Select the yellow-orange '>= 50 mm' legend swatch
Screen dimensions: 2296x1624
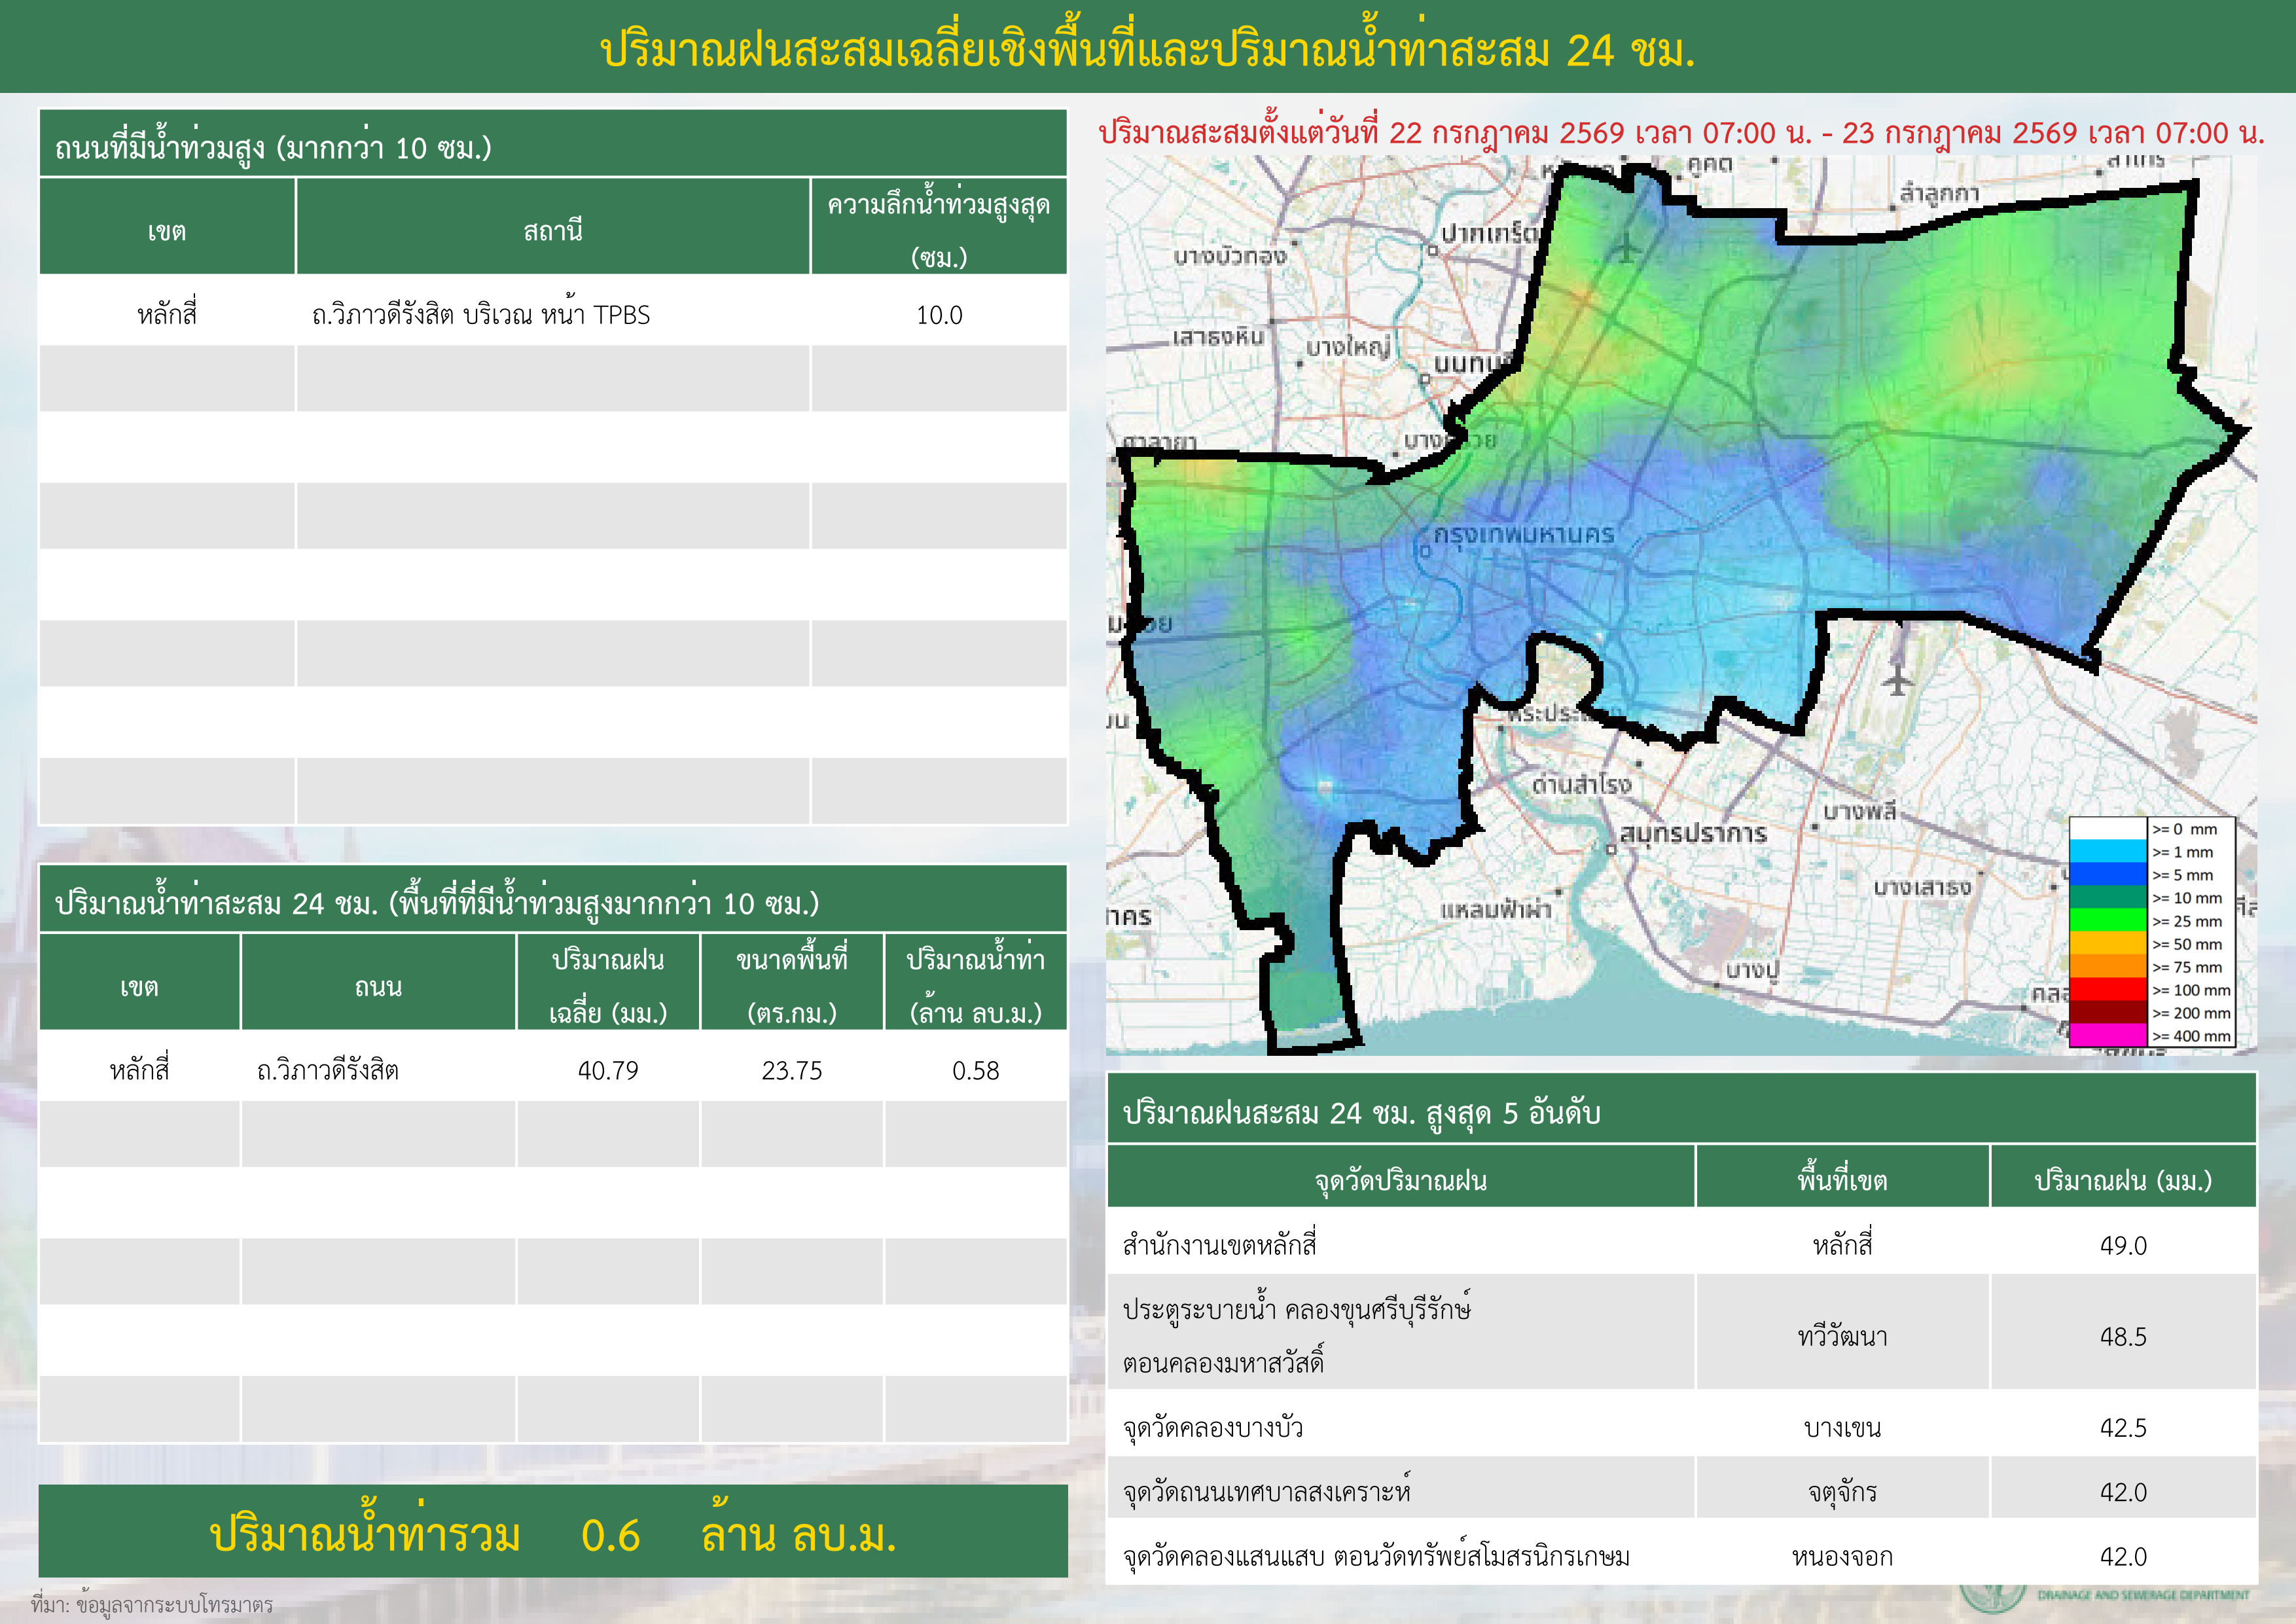click(2109, 944)
